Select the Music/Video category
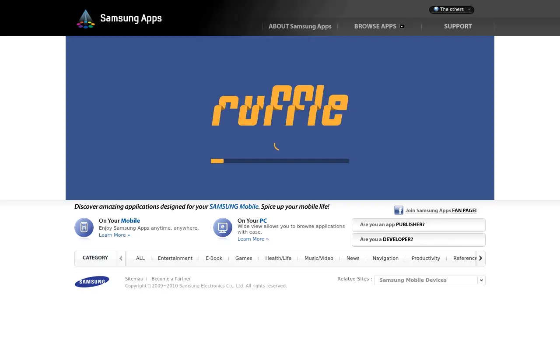Screen dimensions: 560x350 319,258
